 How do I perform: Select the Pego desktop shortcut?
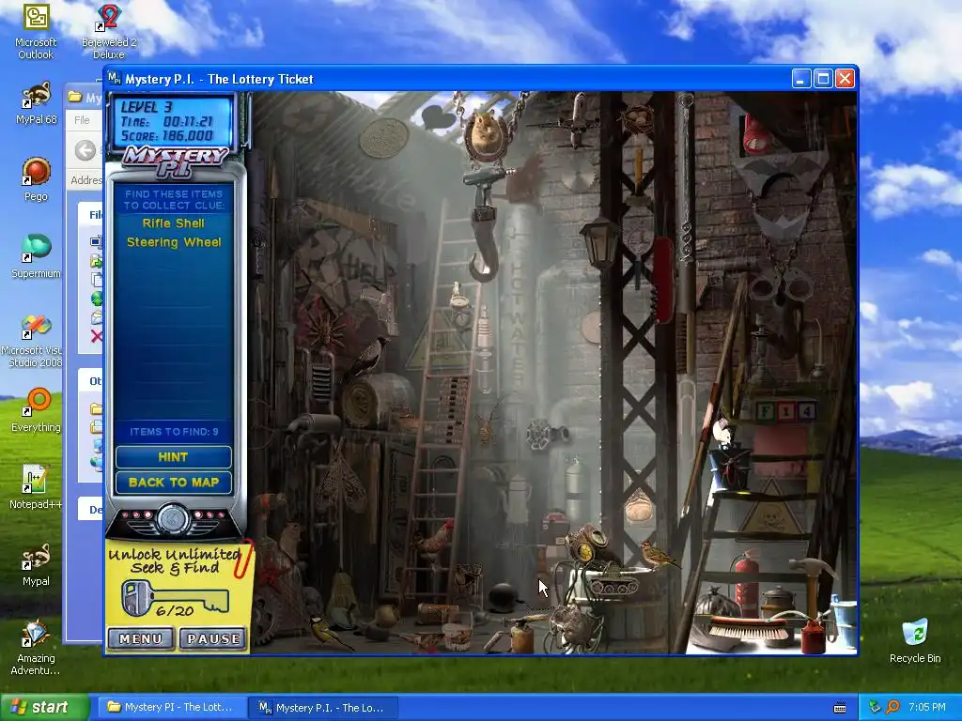pyautogui.click(x=36, y=179)
